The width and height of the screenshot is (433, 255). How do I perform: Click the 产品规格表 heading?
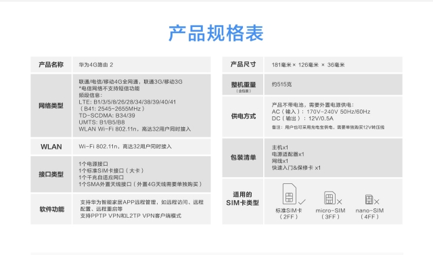[x=216, y=33]
